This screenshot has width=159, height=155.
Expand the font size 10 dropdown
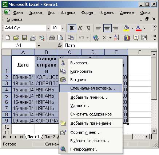pyautogui.click(x=63, y=28)
